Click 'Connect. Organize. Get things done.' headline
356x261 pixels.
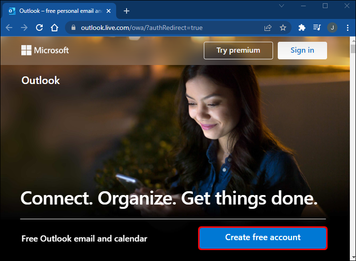coord(169,199)
